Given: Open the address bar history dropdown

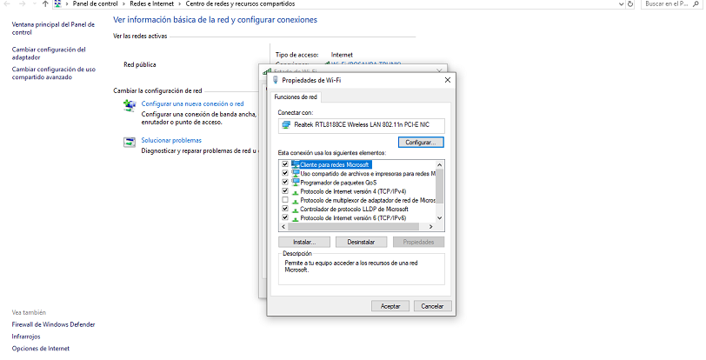Looking at the screenshot, I should 622,3.
